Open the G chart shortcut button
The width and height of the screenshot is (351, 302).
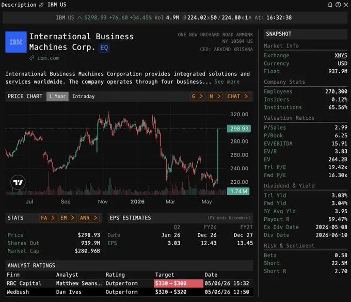pos(197,97)
